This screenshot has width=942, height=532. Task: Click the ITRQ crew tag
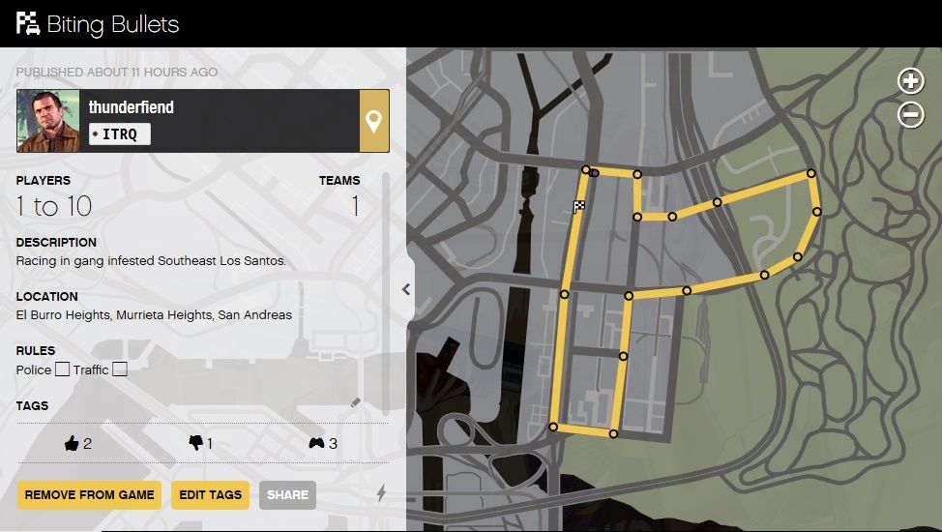pyautogui.click(x=120, y=134)
